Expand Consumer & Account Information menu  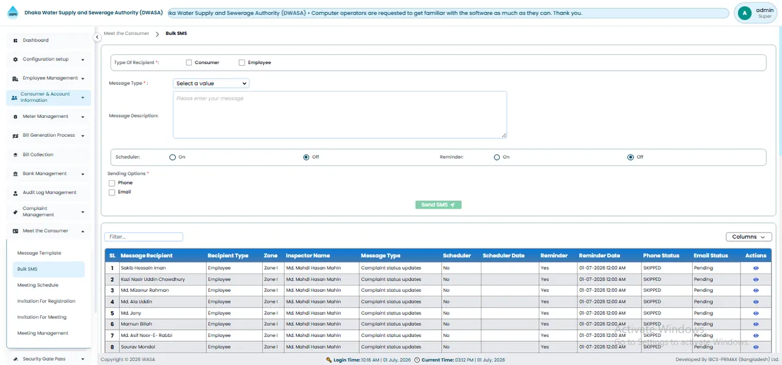pyautogui.click(x=82, y=98)
